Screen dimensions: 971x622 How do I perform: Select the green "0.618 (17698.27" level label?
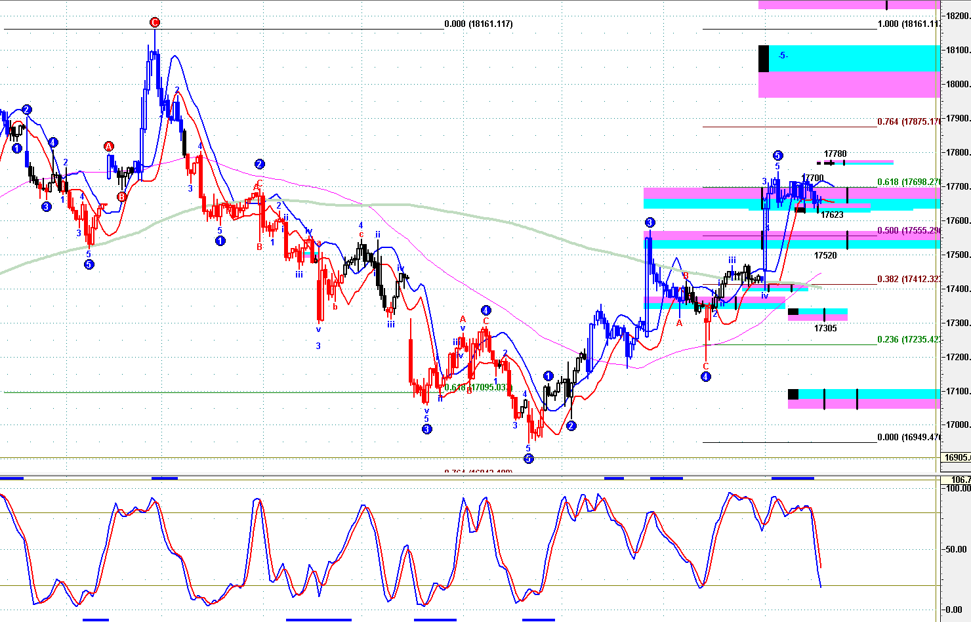point(909,182)
